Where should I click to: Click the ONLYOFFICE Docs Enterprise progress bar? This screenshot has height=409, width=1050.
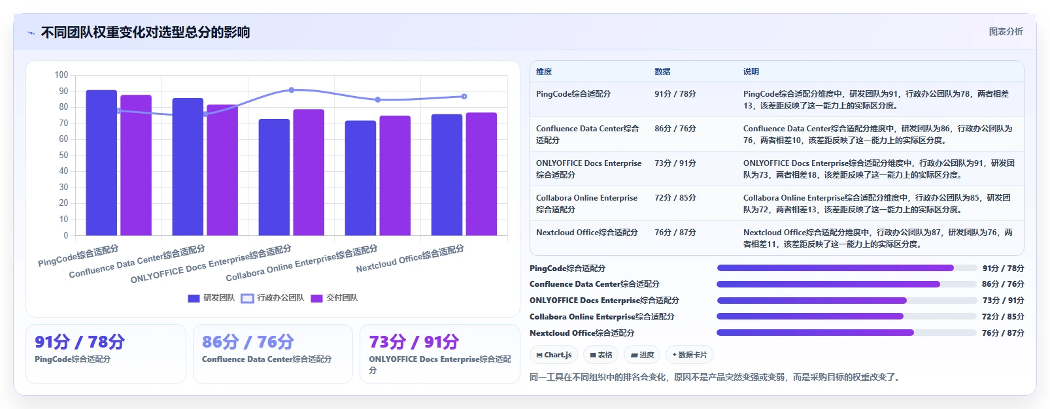click(847, 301)
